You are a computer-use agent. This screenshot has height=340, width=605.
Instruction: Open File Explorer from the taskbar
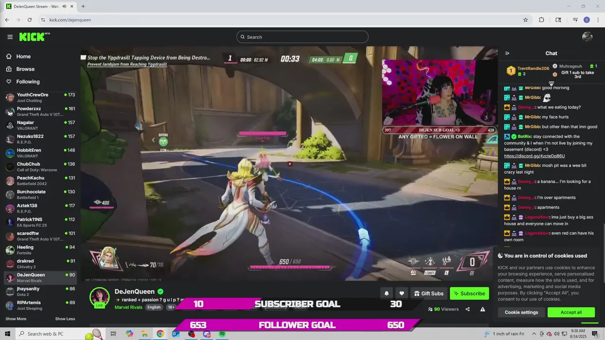click(x=145, y=334)
